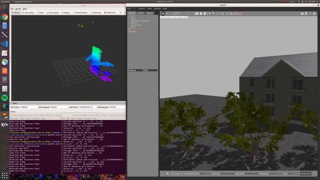Open Gazebo data logging icon
The image size is (320, 180).
306,13
